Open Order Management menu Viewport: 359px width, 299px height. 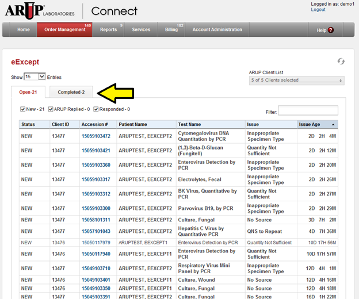tap(64, 29)
